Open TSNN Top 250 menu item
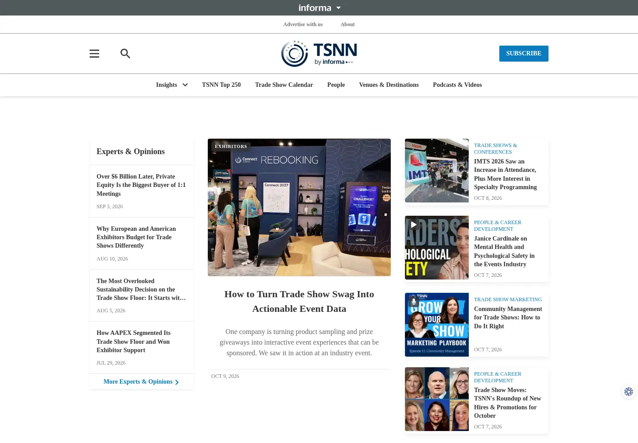 [x=222, y=85]
